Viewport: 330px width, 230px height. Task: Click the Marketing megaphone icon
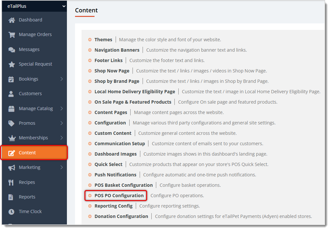pos(12,168)
